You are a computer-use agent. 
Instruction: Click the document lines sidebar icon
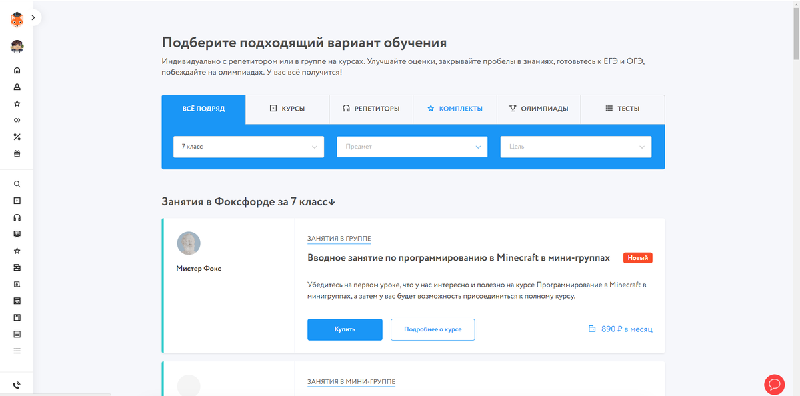click(17, 334)
